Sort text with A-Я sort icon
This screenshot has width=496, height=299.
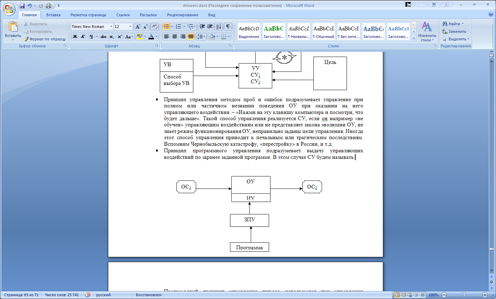(x=219, y=27)
